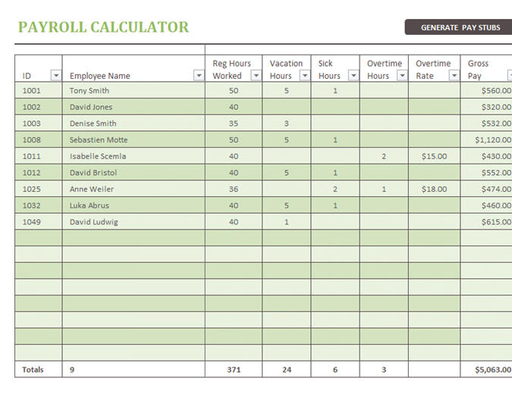The width and height of the screenshot is (512, 394).
Task: Open the Overtime Rate filter dropdown
Action: (454, 76)
